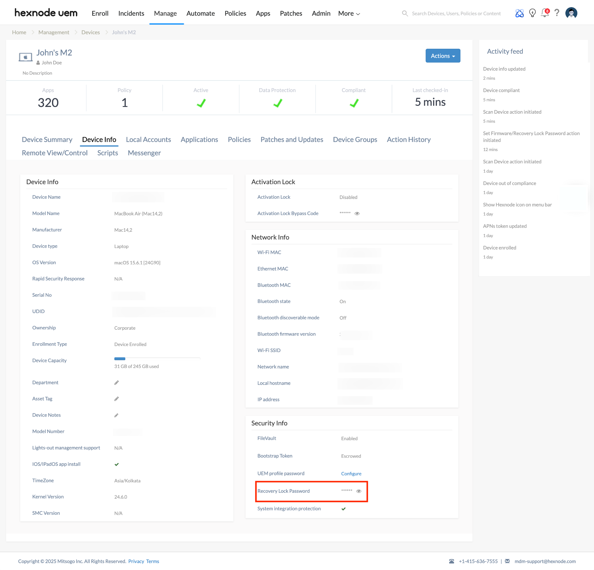Open the Actions dropdown
594x570 pixels.
click(443, 56)
